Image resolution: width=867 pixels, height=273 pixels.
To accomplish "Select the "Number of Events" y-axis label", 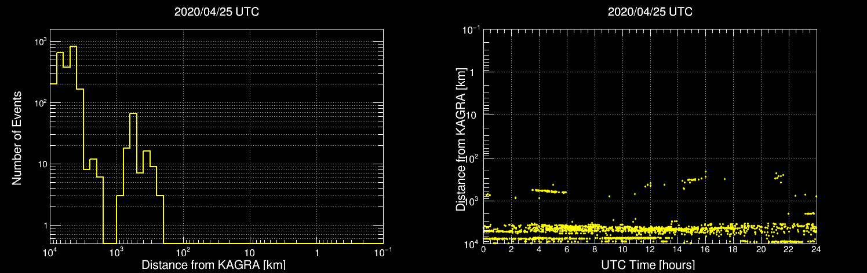I will [x=17, y=137].
